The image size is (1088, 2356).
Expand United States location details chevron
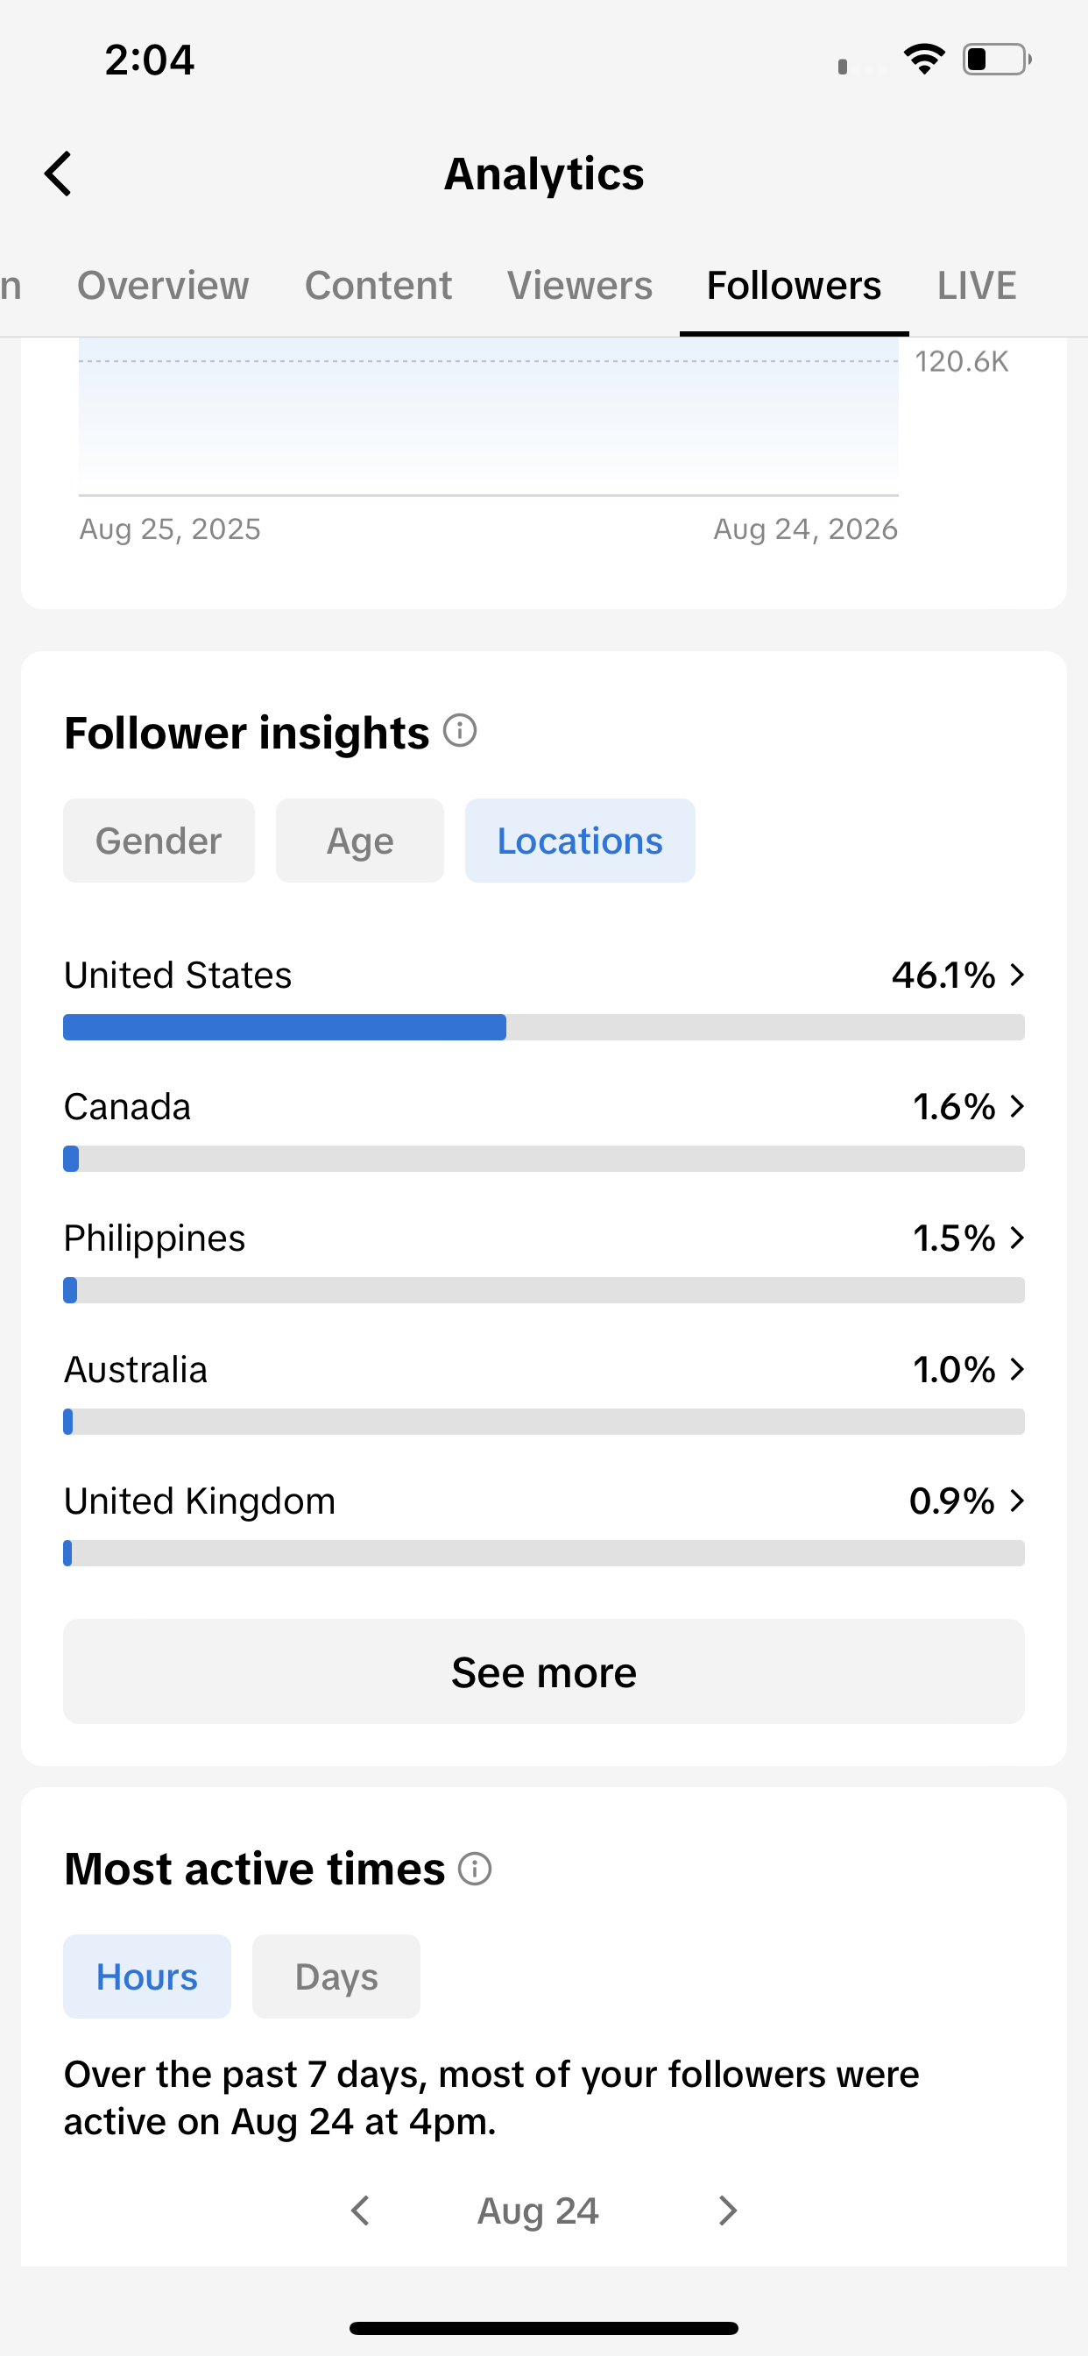(1017, 975)
